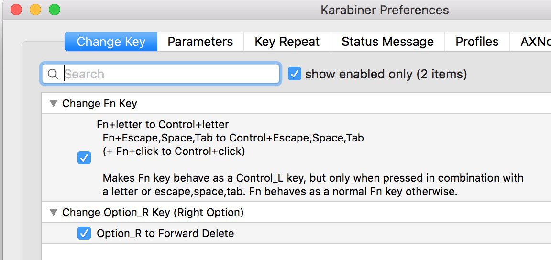The width and height of the screenshot is (551, 260).
Task: Select the Change Fn Key header label
Action: coord(99,103)
